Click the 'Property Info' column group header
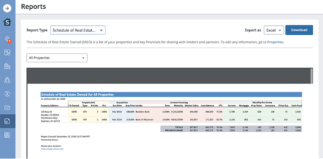 (x=88, y=102)
